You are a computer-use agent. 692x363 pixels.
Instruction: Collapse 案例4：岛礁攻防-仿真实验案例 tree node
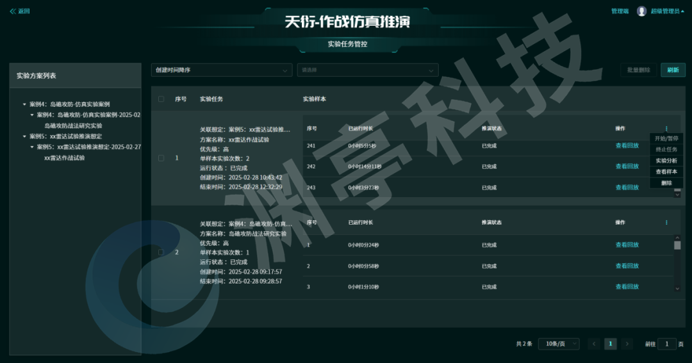pos(24,104)
